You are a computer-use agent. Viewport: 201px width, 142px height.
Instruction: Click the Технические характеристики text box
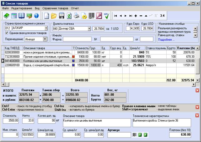[162, 123]
